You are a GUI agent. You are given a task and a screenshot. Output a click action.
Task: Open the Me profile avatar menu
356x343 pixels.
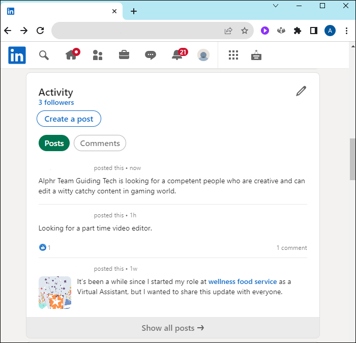point(203,55)
